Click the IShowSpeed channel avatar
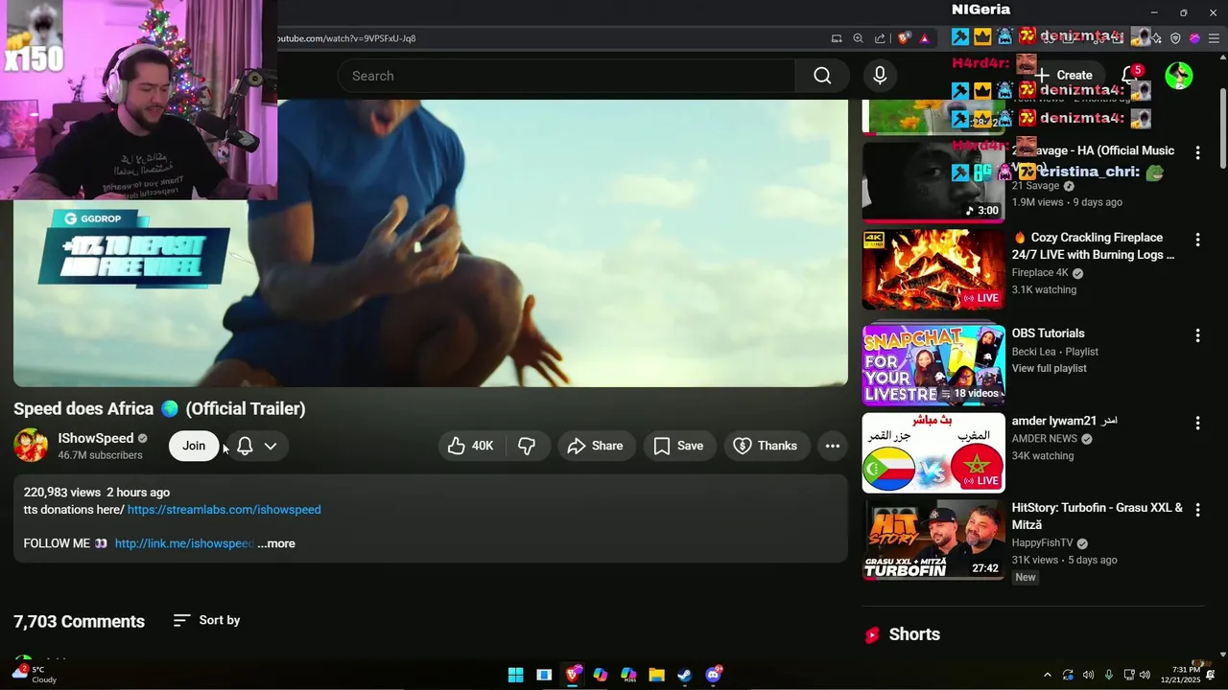 coord(31,446)
